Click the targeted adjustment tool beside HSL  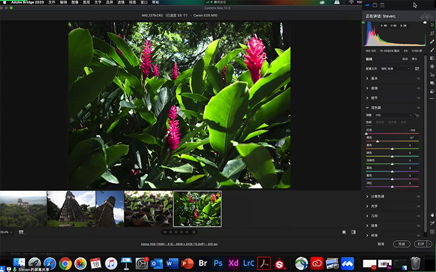417,115
